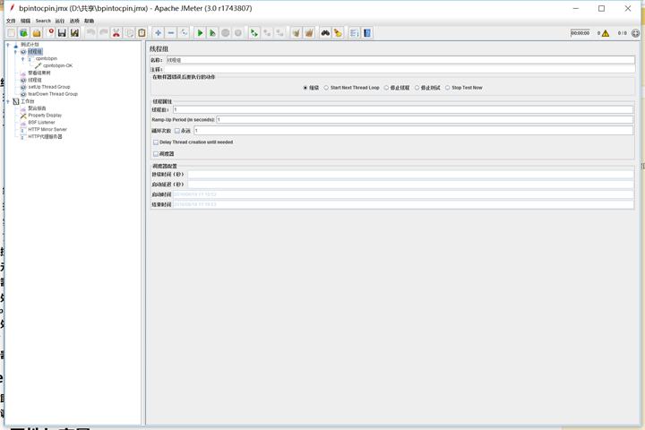Collapse the 测试计划 tree node
Screen dimensions: 645x430
[8, 45]
